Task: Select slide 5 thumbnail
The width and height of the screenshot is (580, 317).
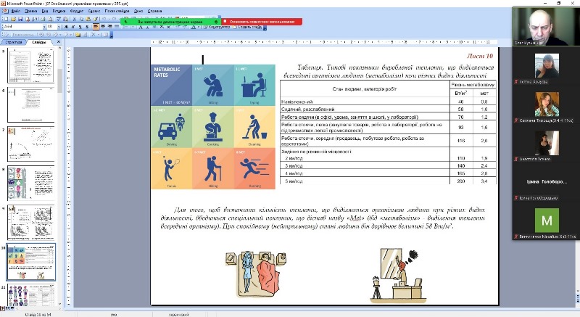Action: tap(31, 66)
